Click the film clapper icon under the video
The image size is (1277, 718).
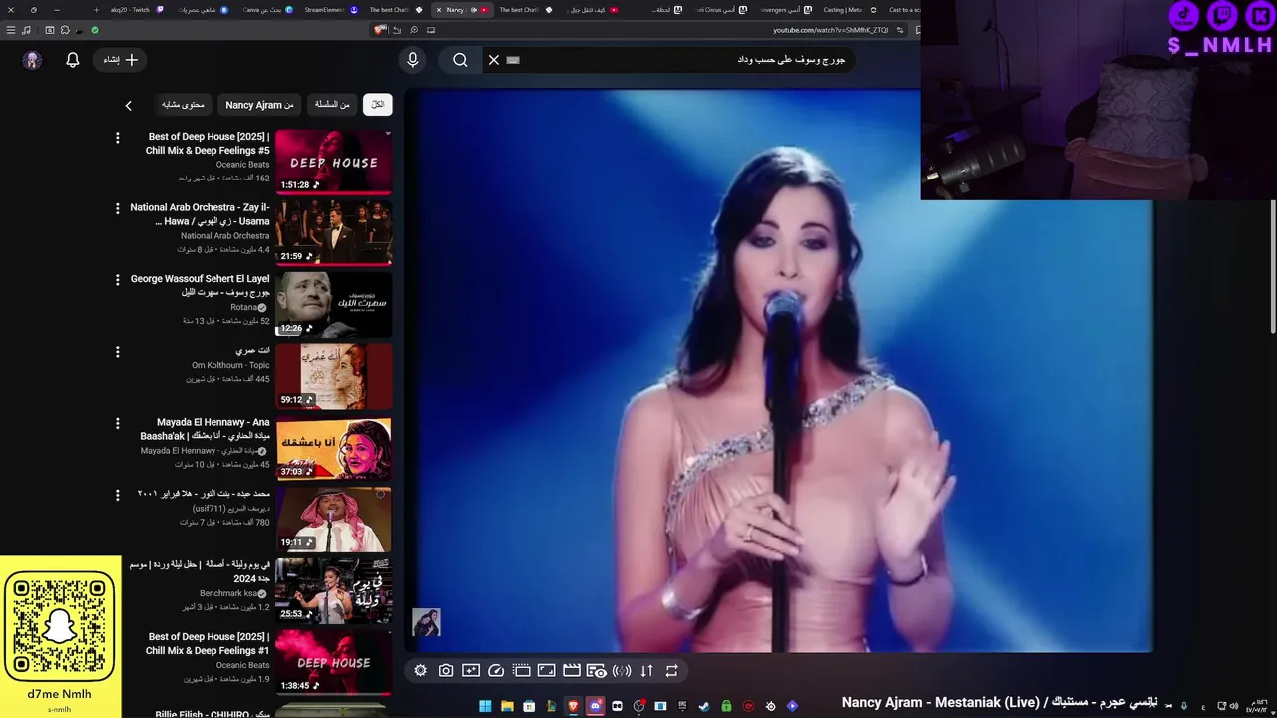coord(572,671)
